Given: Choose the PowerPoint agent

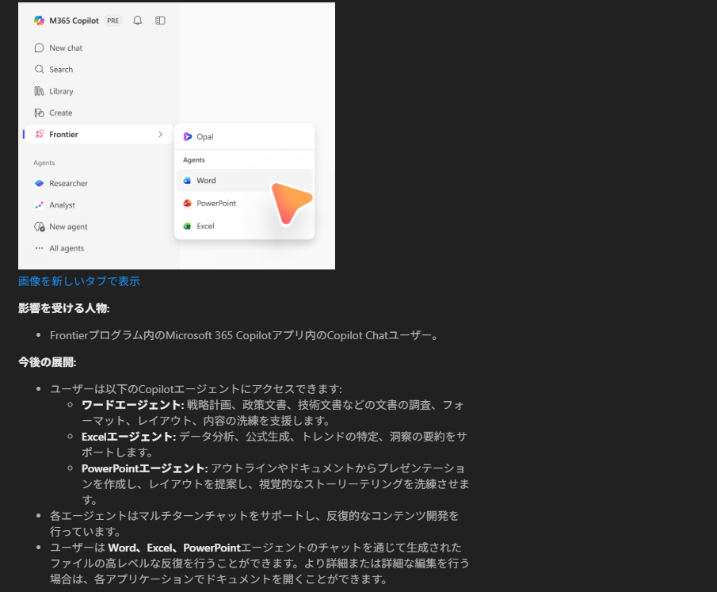Looking at the screenshot, I should [215, 203].
